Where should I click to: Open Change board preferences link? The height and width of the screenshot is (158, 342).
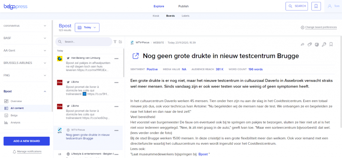(x=321, y=27)
